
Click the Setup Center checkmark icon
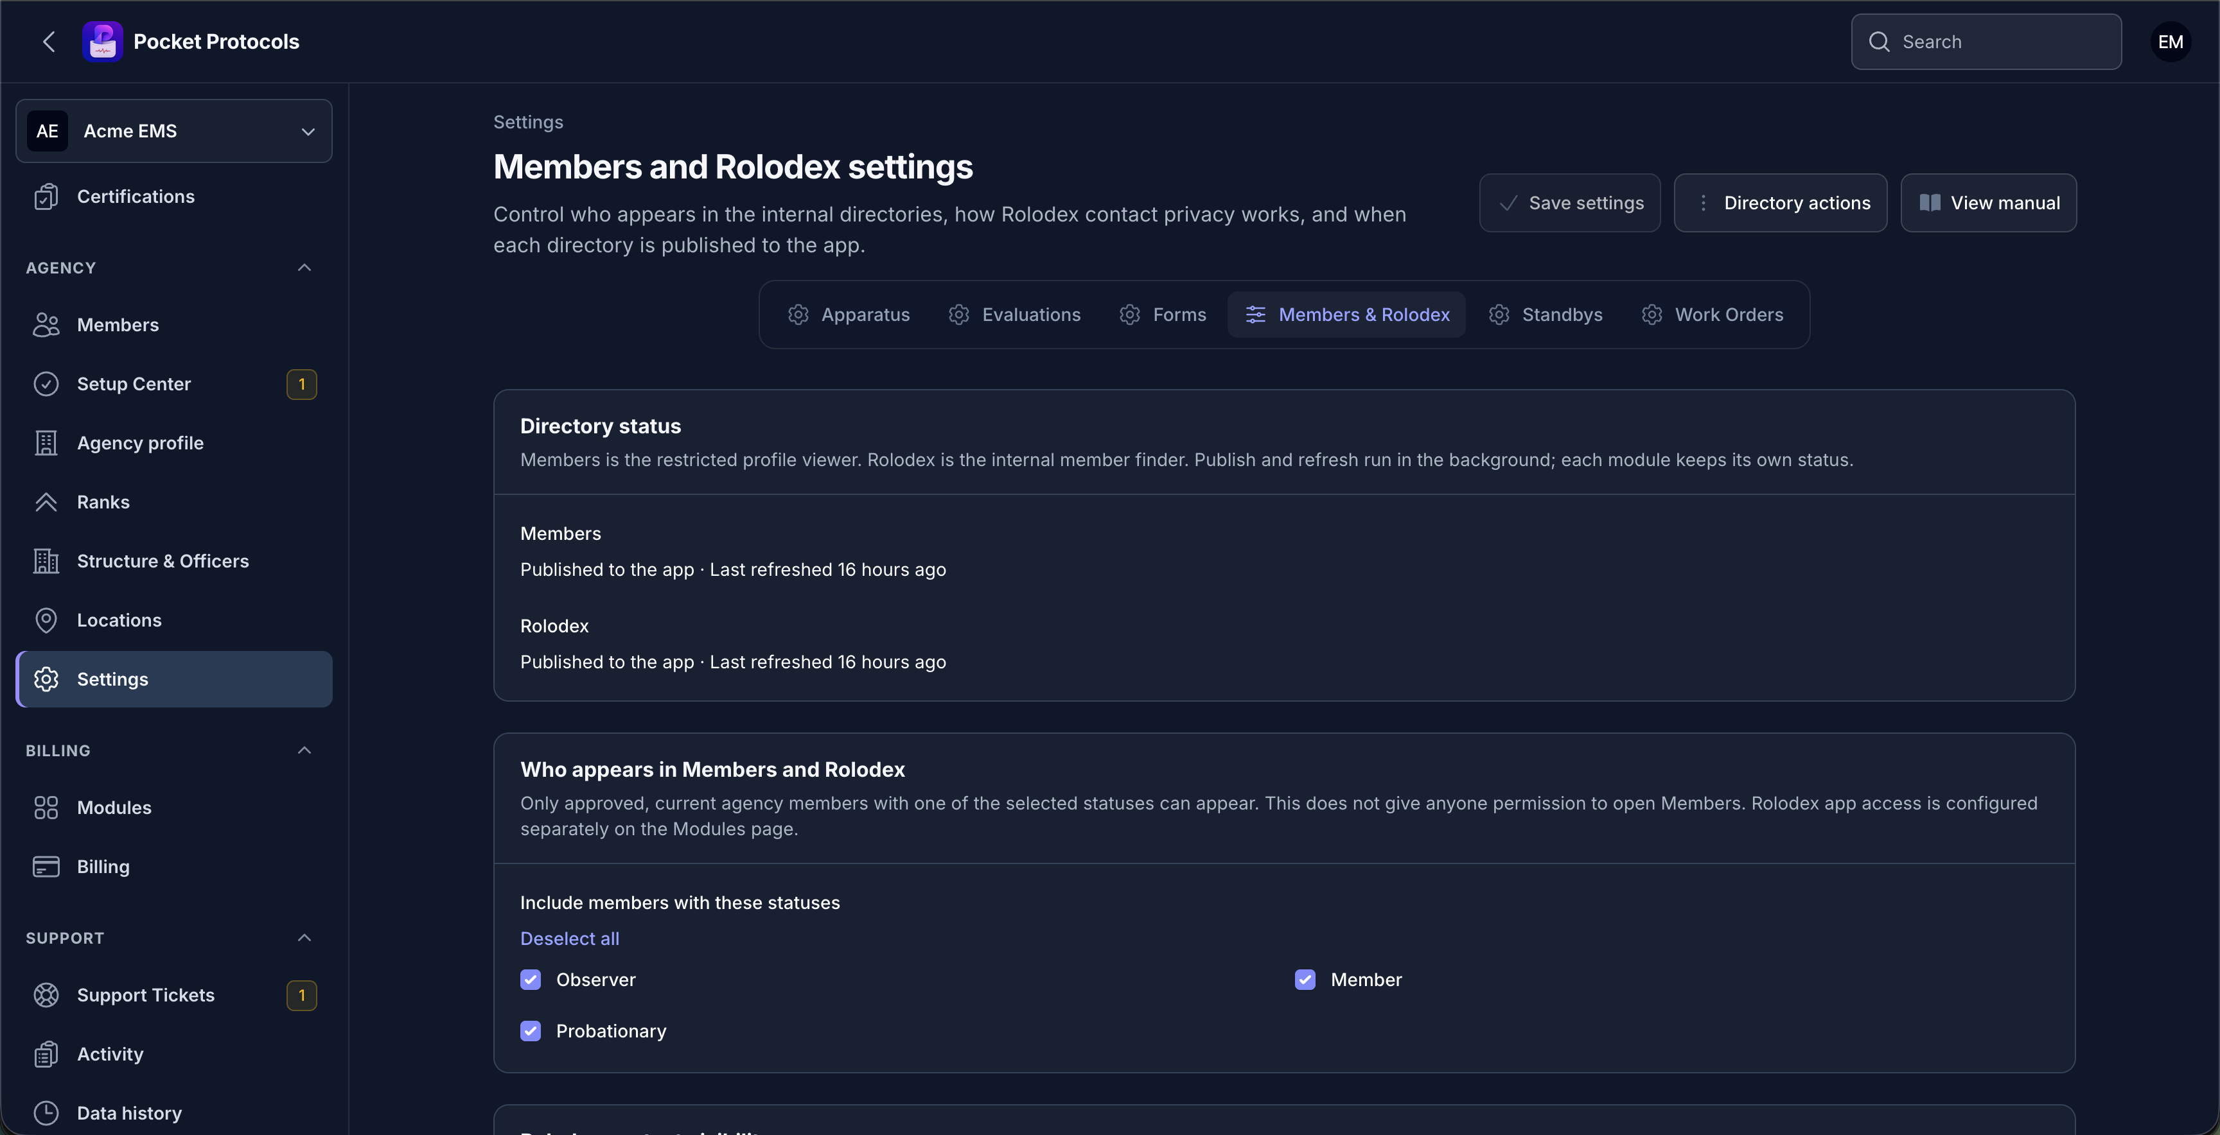tap(46, 384)
